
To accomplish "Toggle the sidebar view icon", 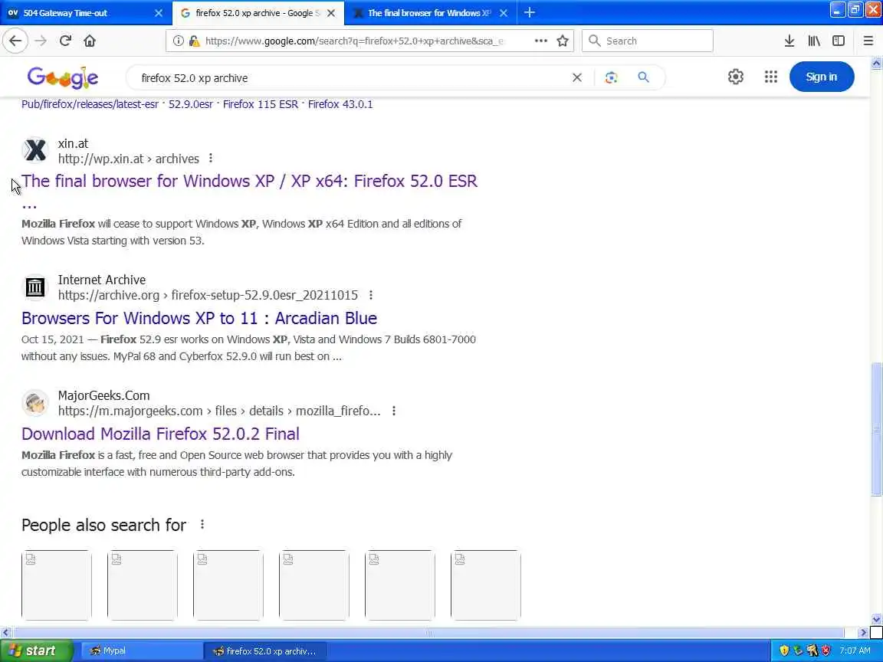I will click(x=838, y=41).
